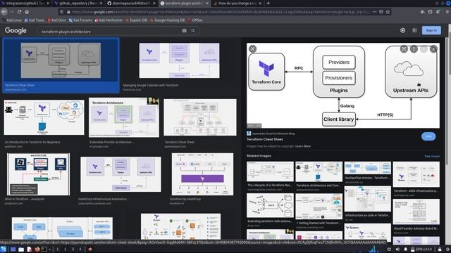Open the What is Terraform Javatpoint thumbnail
Image resolution: width=451 pixels, height=253 pixels.
(x=38, y=174)
